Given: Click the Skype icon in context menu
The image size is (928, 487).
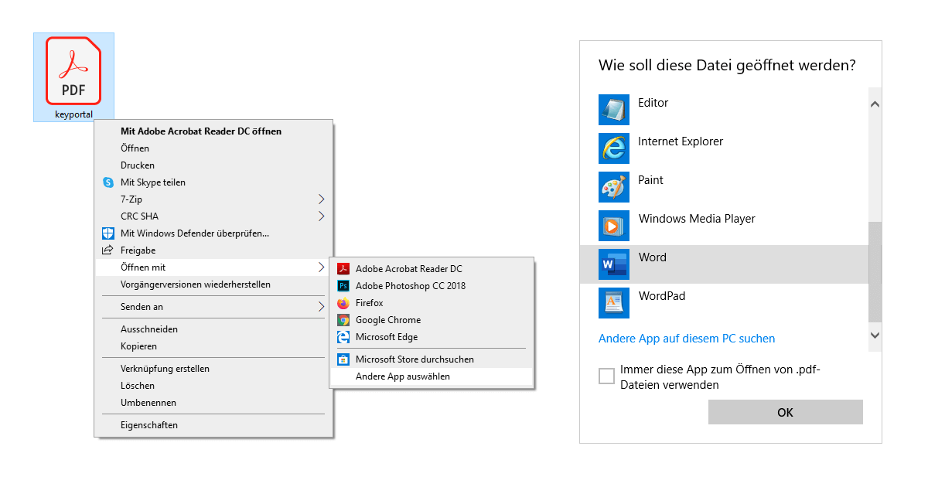Looking at the screenshot, I should pos(108,182).
